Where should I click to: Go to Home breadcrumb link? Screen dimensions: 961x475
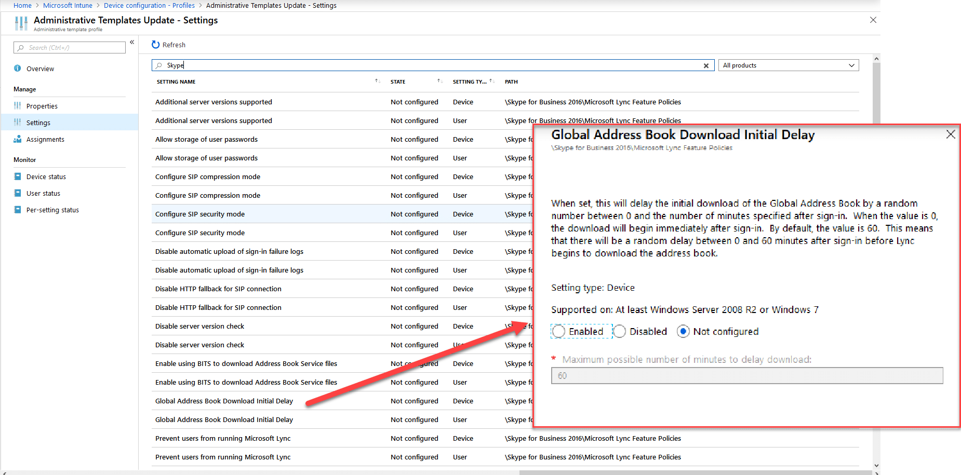pos(22,5)
